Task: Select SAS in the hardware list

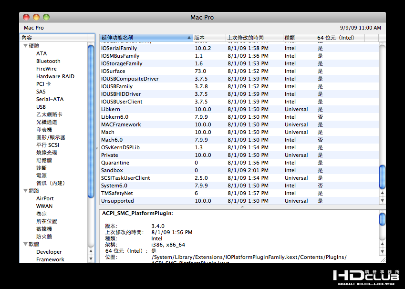Action: pyautogui.click(x=41, y=92)
